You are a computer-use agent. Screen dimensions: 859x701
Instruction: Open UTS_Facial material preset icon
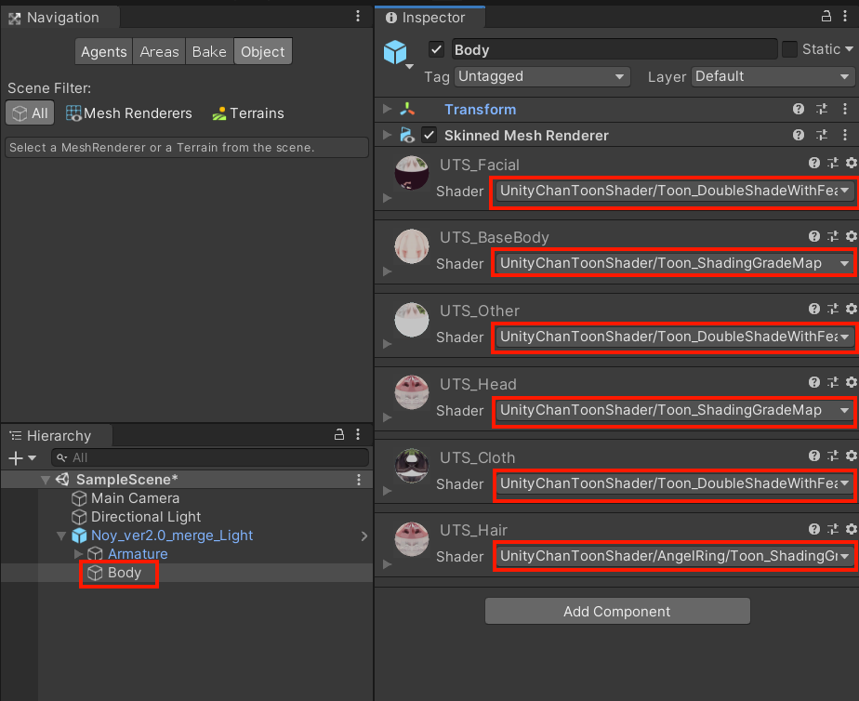tap(833, 163)
